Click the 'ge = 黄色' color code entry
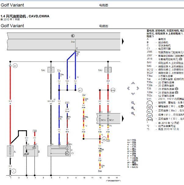Image resolution: width=184 pixels, height=185 pixels. click(132, 162)
